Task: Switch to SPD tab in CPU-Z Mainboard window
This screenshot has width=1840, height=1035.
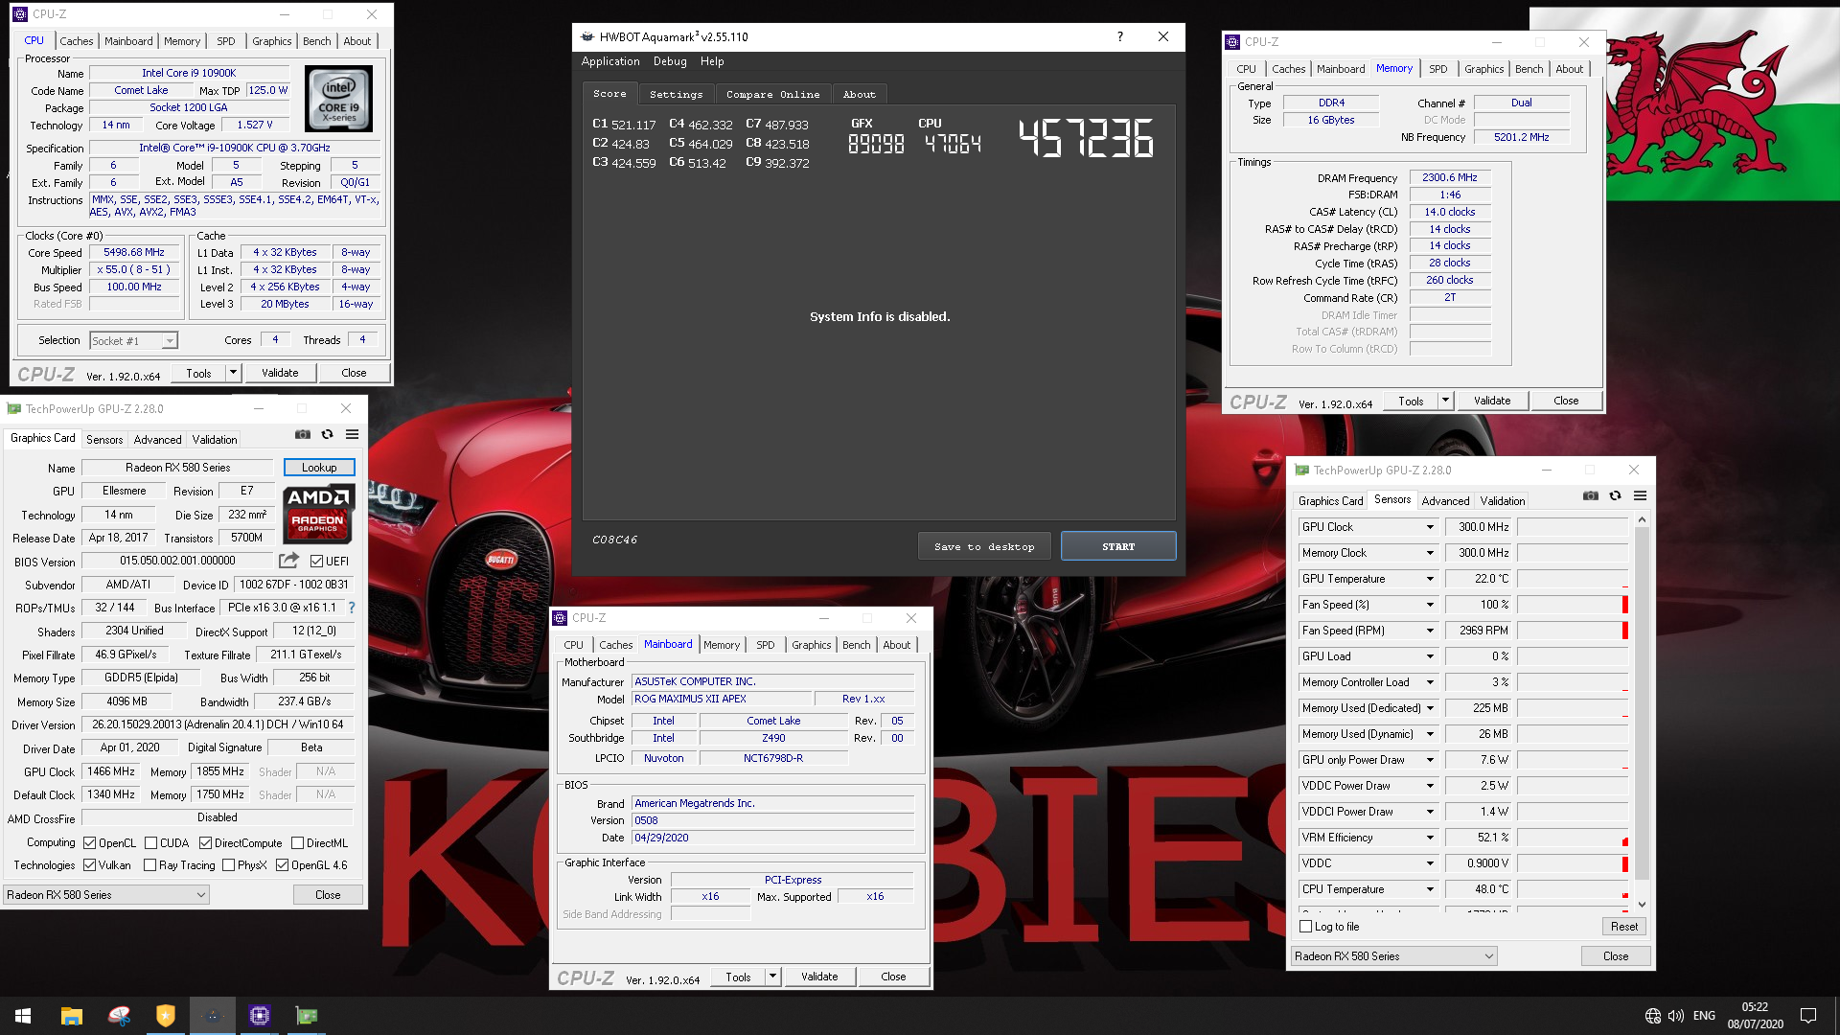Action: tap(765, 645)
